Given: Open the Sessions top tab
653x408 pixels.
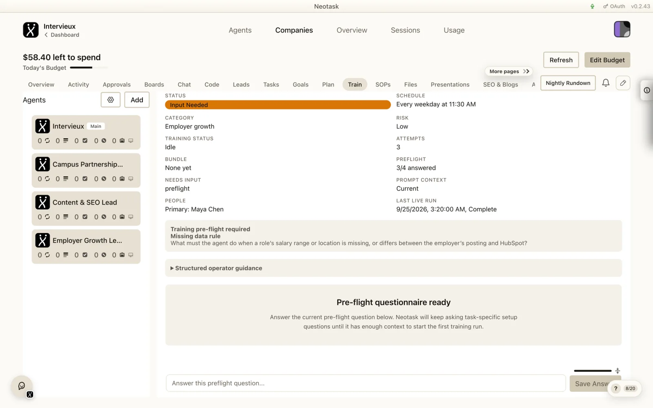Looking at the screenshot, I should tap(405, 30).
